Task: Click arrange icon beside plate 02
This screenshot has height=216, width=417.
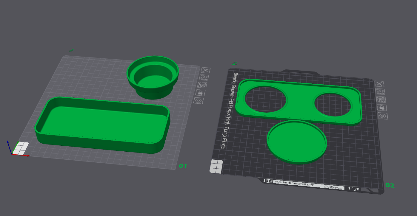Action: click(x=381, y=100)
